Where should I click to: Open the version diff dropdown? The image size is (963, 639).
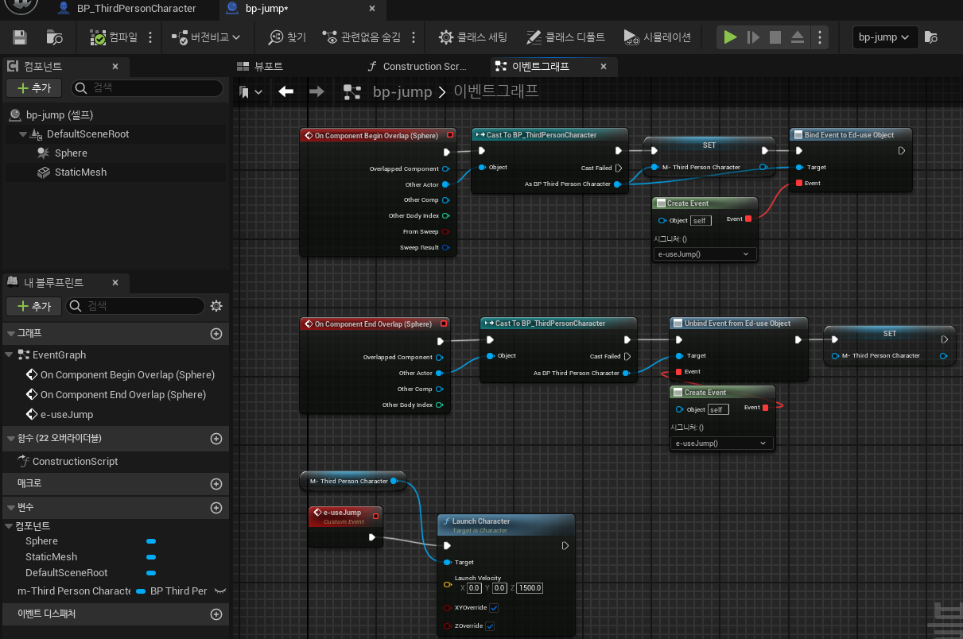(206, 37)
